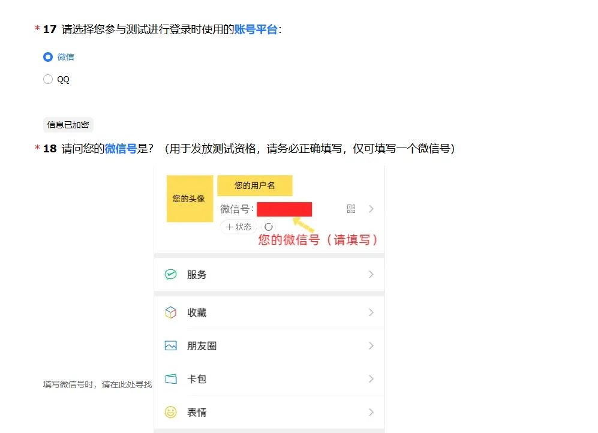Choose the QQ radio option
This screenshot has height=433, width=598.
point(48,79)
